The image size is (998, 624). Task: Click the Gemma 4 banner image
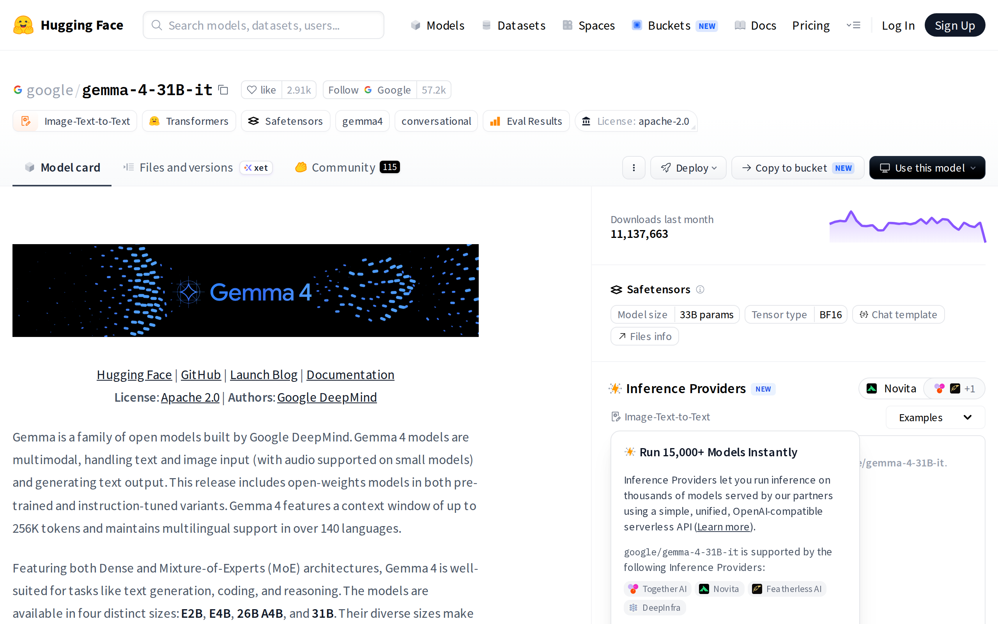(x=245, y=291)
